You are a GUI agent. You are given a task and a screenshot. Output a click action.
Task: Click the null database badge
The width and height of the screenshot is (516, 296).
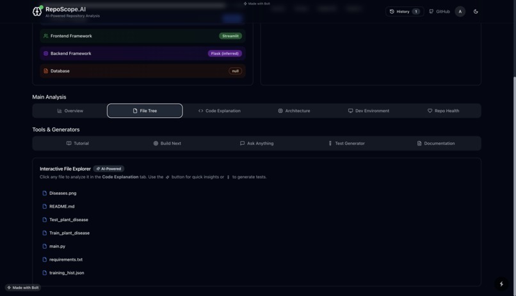click(x=236, y=70)
